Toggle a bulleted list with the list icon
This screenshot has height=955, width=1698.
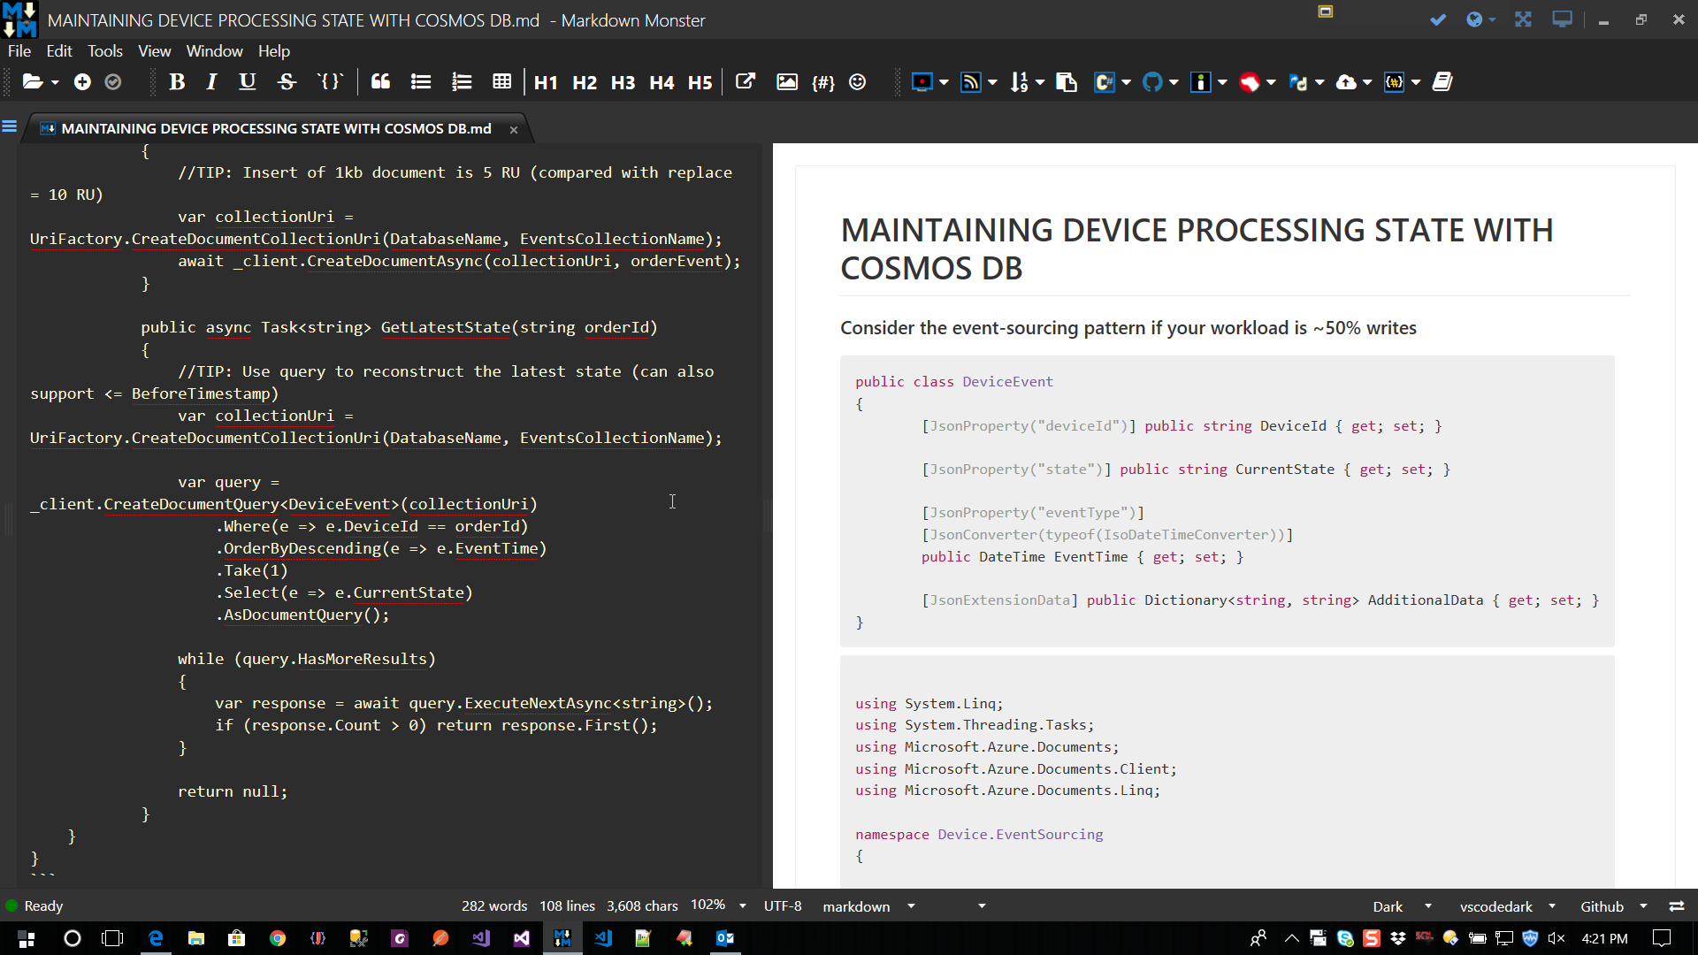[420, 81]
